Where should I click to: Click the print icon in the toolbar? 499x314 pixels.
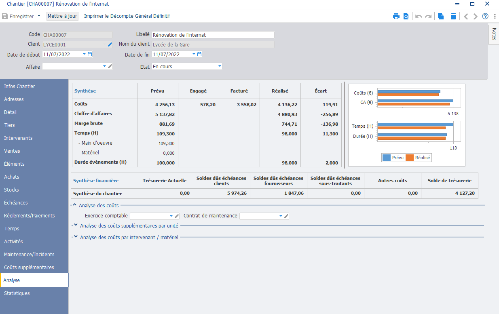(396, 17)
